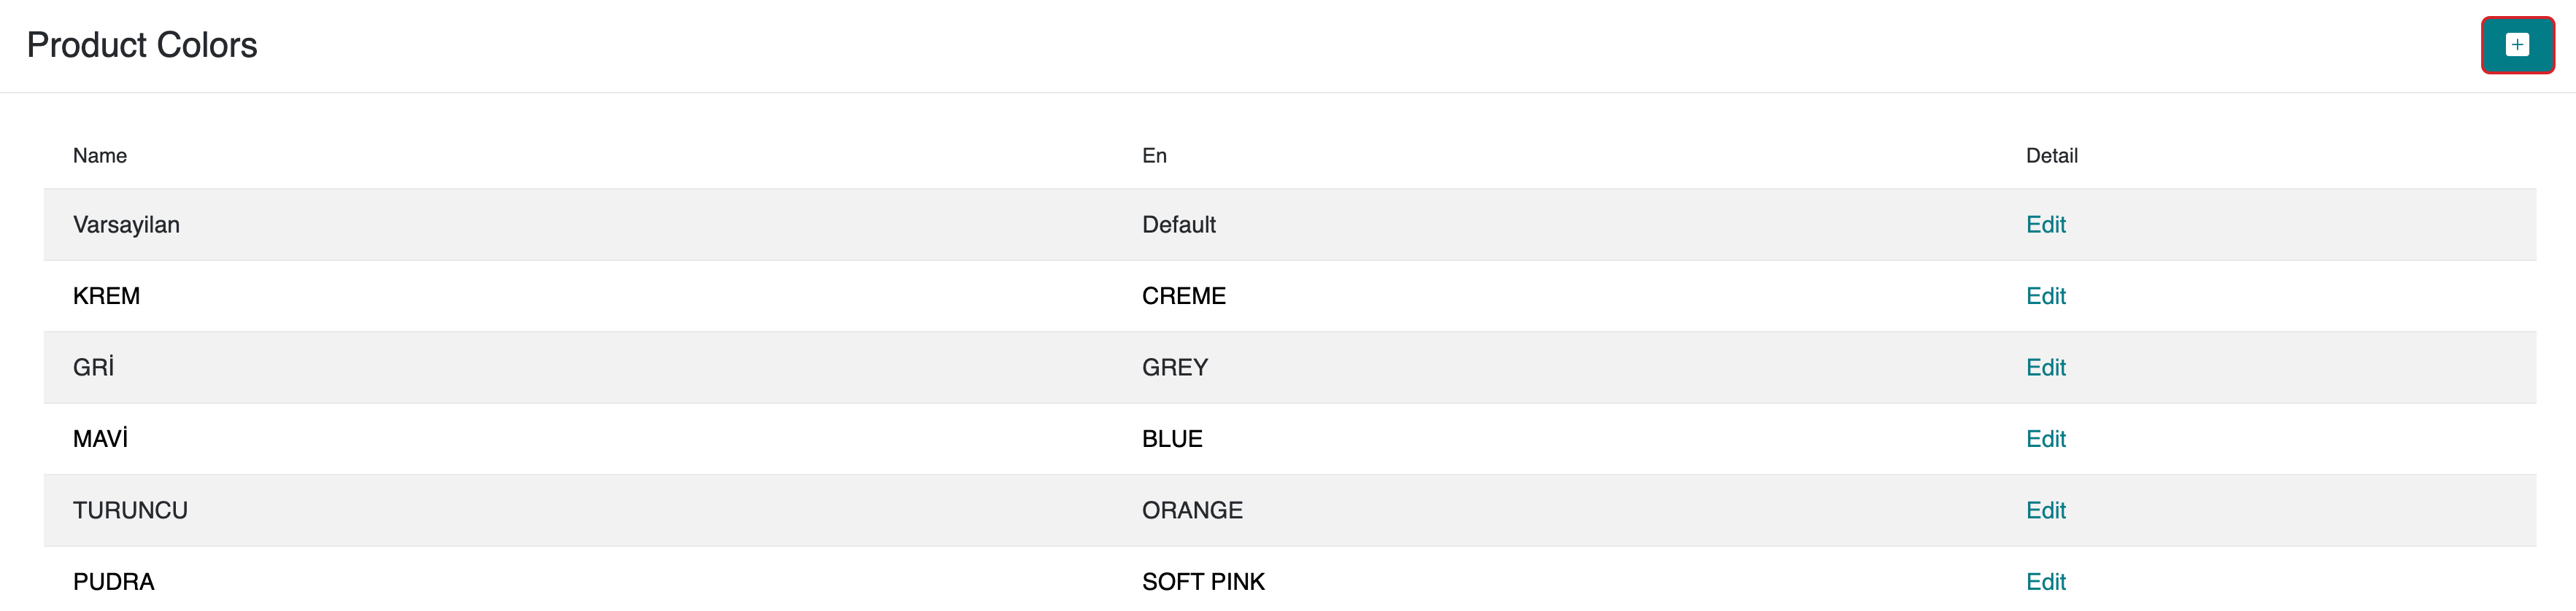Screen dimensions: 2576x611
Task: Select the KREM name cell
Action: [106, 297]
